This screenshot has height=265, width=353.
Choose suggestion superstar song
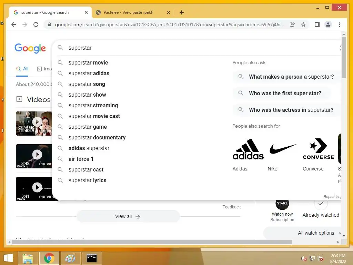point(87,84)
